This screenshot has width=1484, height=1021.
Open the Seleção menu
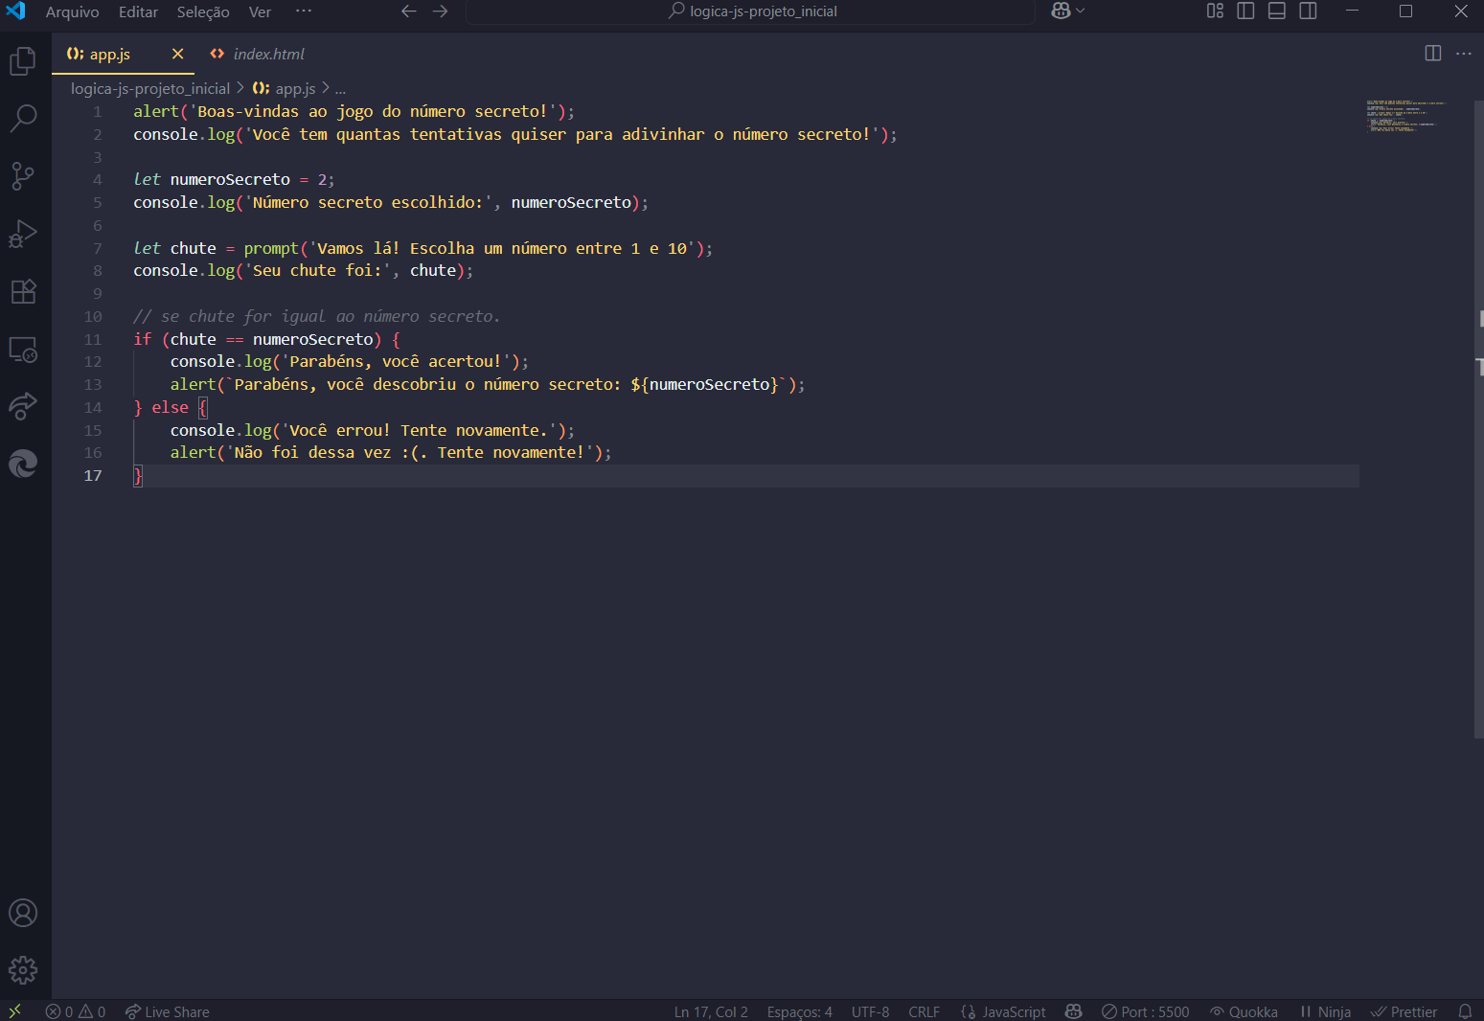203,12
